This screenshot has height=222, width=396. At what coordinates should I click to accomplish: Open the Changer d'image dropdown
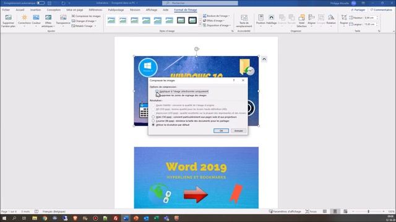click(x=84, y=21)
